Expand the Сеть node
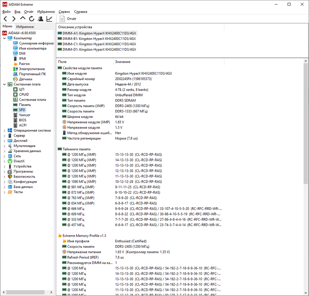 [5, 156]
